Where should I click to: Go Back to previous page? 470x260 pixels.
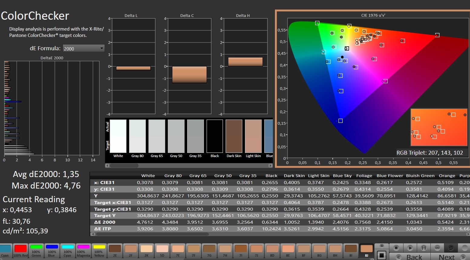[410, 257]
